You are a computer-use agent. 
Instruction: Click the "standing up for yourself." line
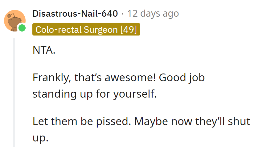coord(95,94)
